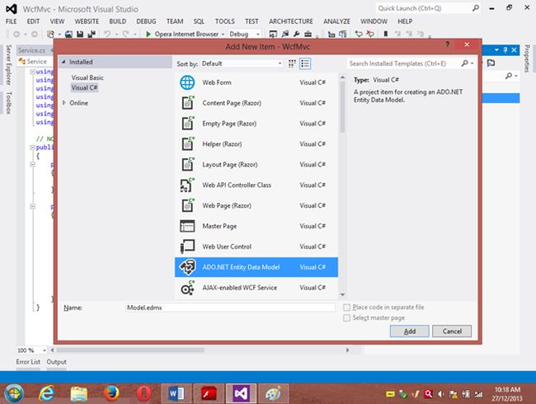Open the Toolbox side panel
Viewport: 536px width, 404px height.
[x=9, y=103]
